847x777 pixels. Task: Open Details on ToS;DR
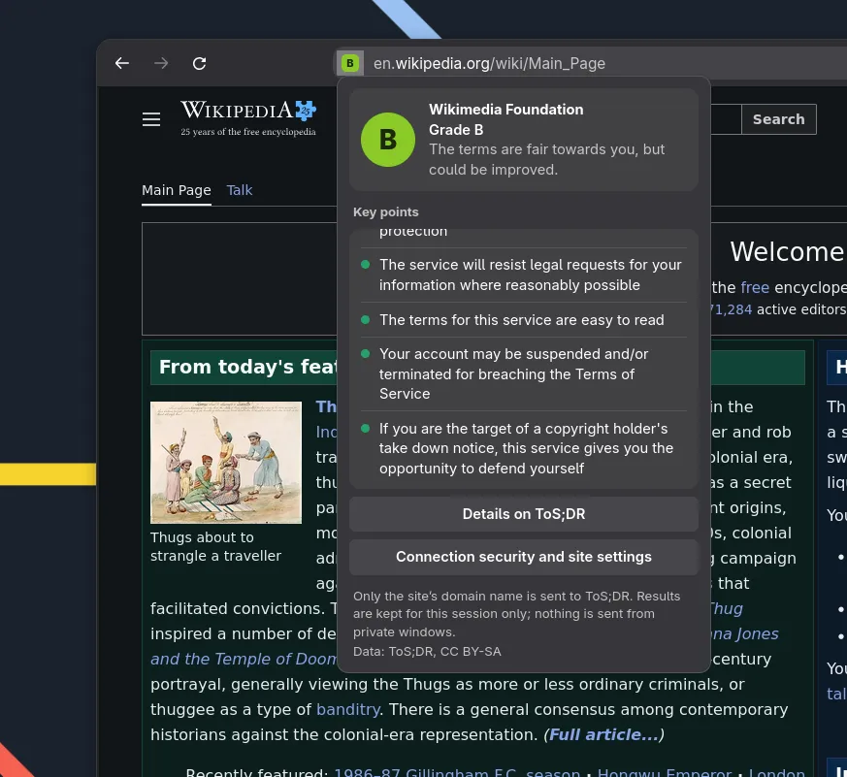[524, 514]
